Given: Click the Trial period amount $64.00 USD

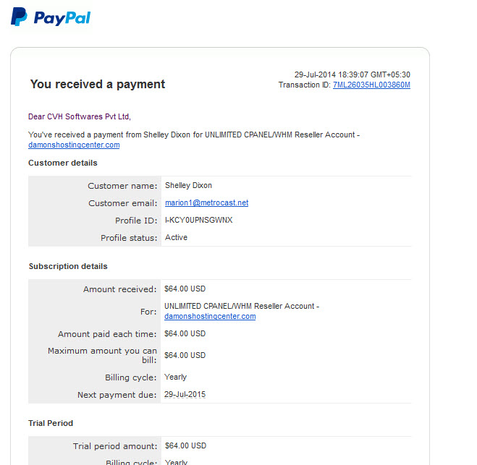Looking at the screenshot, I should click(x=185, y=446).
